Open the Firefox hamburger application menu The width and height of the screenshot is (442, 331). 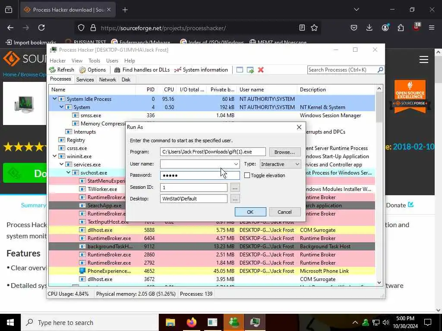point(432,28)
